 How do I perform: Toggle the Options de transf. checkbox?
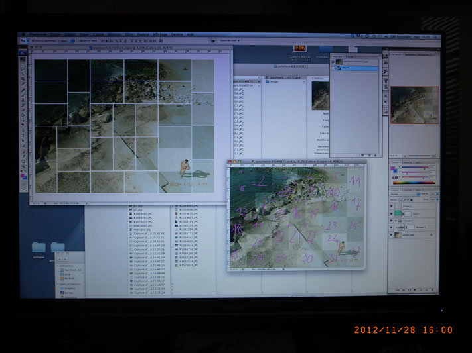pos(78,41)
